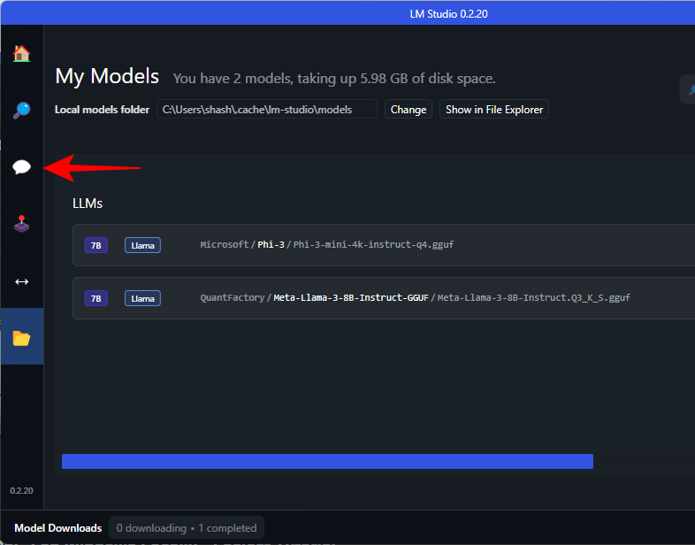695x545 pixels.
Task: Select the Meta-Llama-3-8B-Instruct.Q3_K_S.gguf model row
Action: point(384,298)
